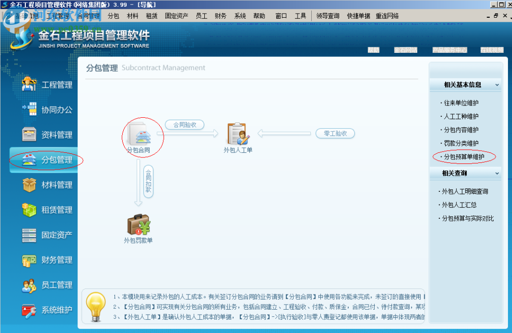
Task: Open the 材料 menu
Action: (133, 16)
